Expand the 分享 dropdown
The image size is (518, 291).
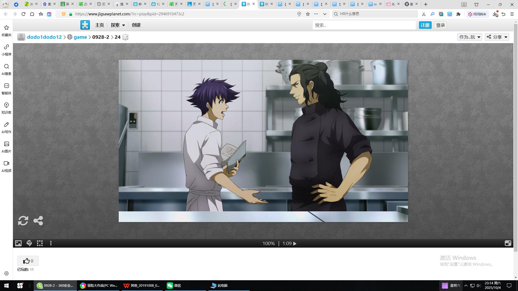coord(497,37)
